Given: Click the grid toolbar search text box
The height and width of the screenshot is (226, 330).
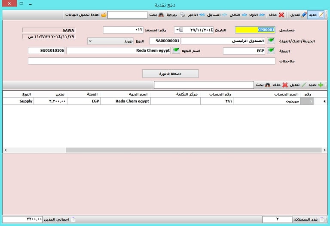Looking at the screenshot, I should [204, 85].
